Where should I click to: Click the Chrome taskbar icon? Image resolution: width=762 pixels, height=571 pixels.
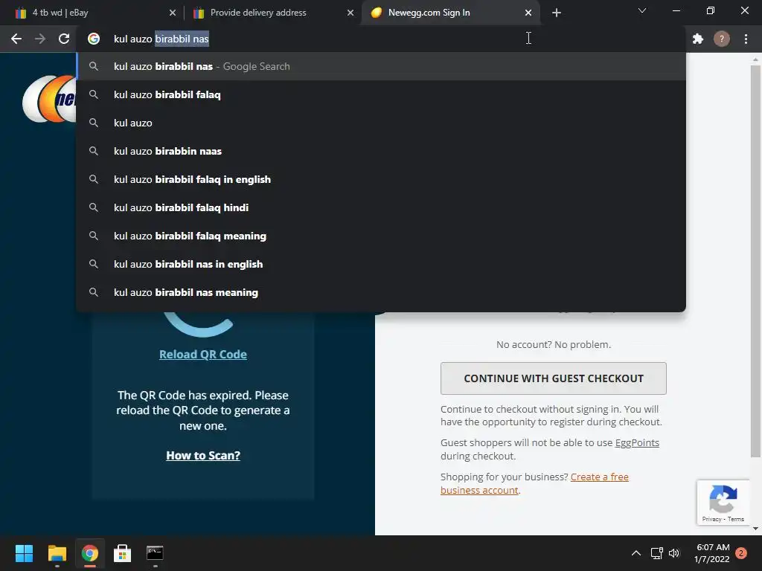90,553
